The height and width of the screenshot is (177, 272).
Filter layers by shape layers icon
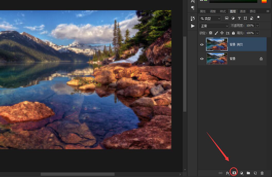245,18
